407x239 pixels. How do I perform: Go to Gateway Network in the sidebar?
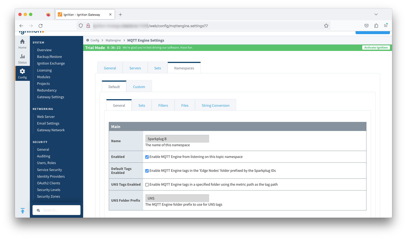[x=51, y=130]
